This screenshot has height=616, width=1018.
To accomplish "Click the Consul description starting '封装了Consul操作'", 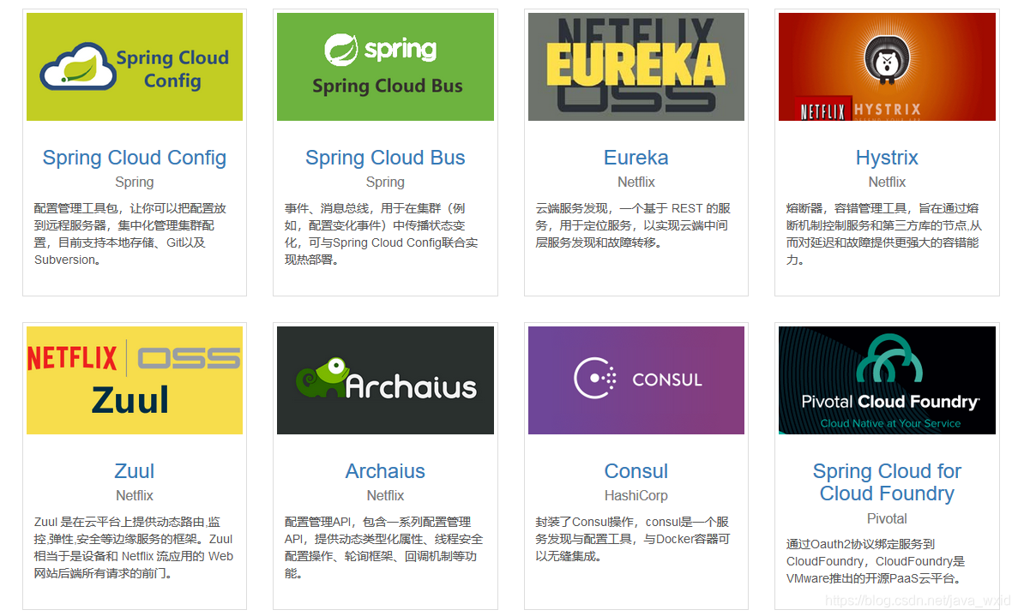I will tap(633, 539).
